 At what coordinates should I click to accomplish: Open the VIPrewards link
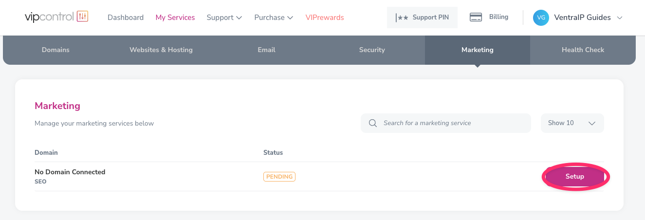click(325, 18)
